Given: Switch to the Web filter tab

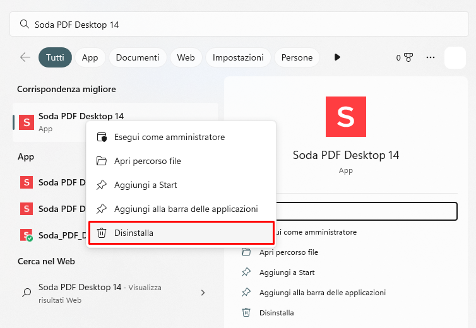Looking at the screenshot, I should (x=186, y=57).
